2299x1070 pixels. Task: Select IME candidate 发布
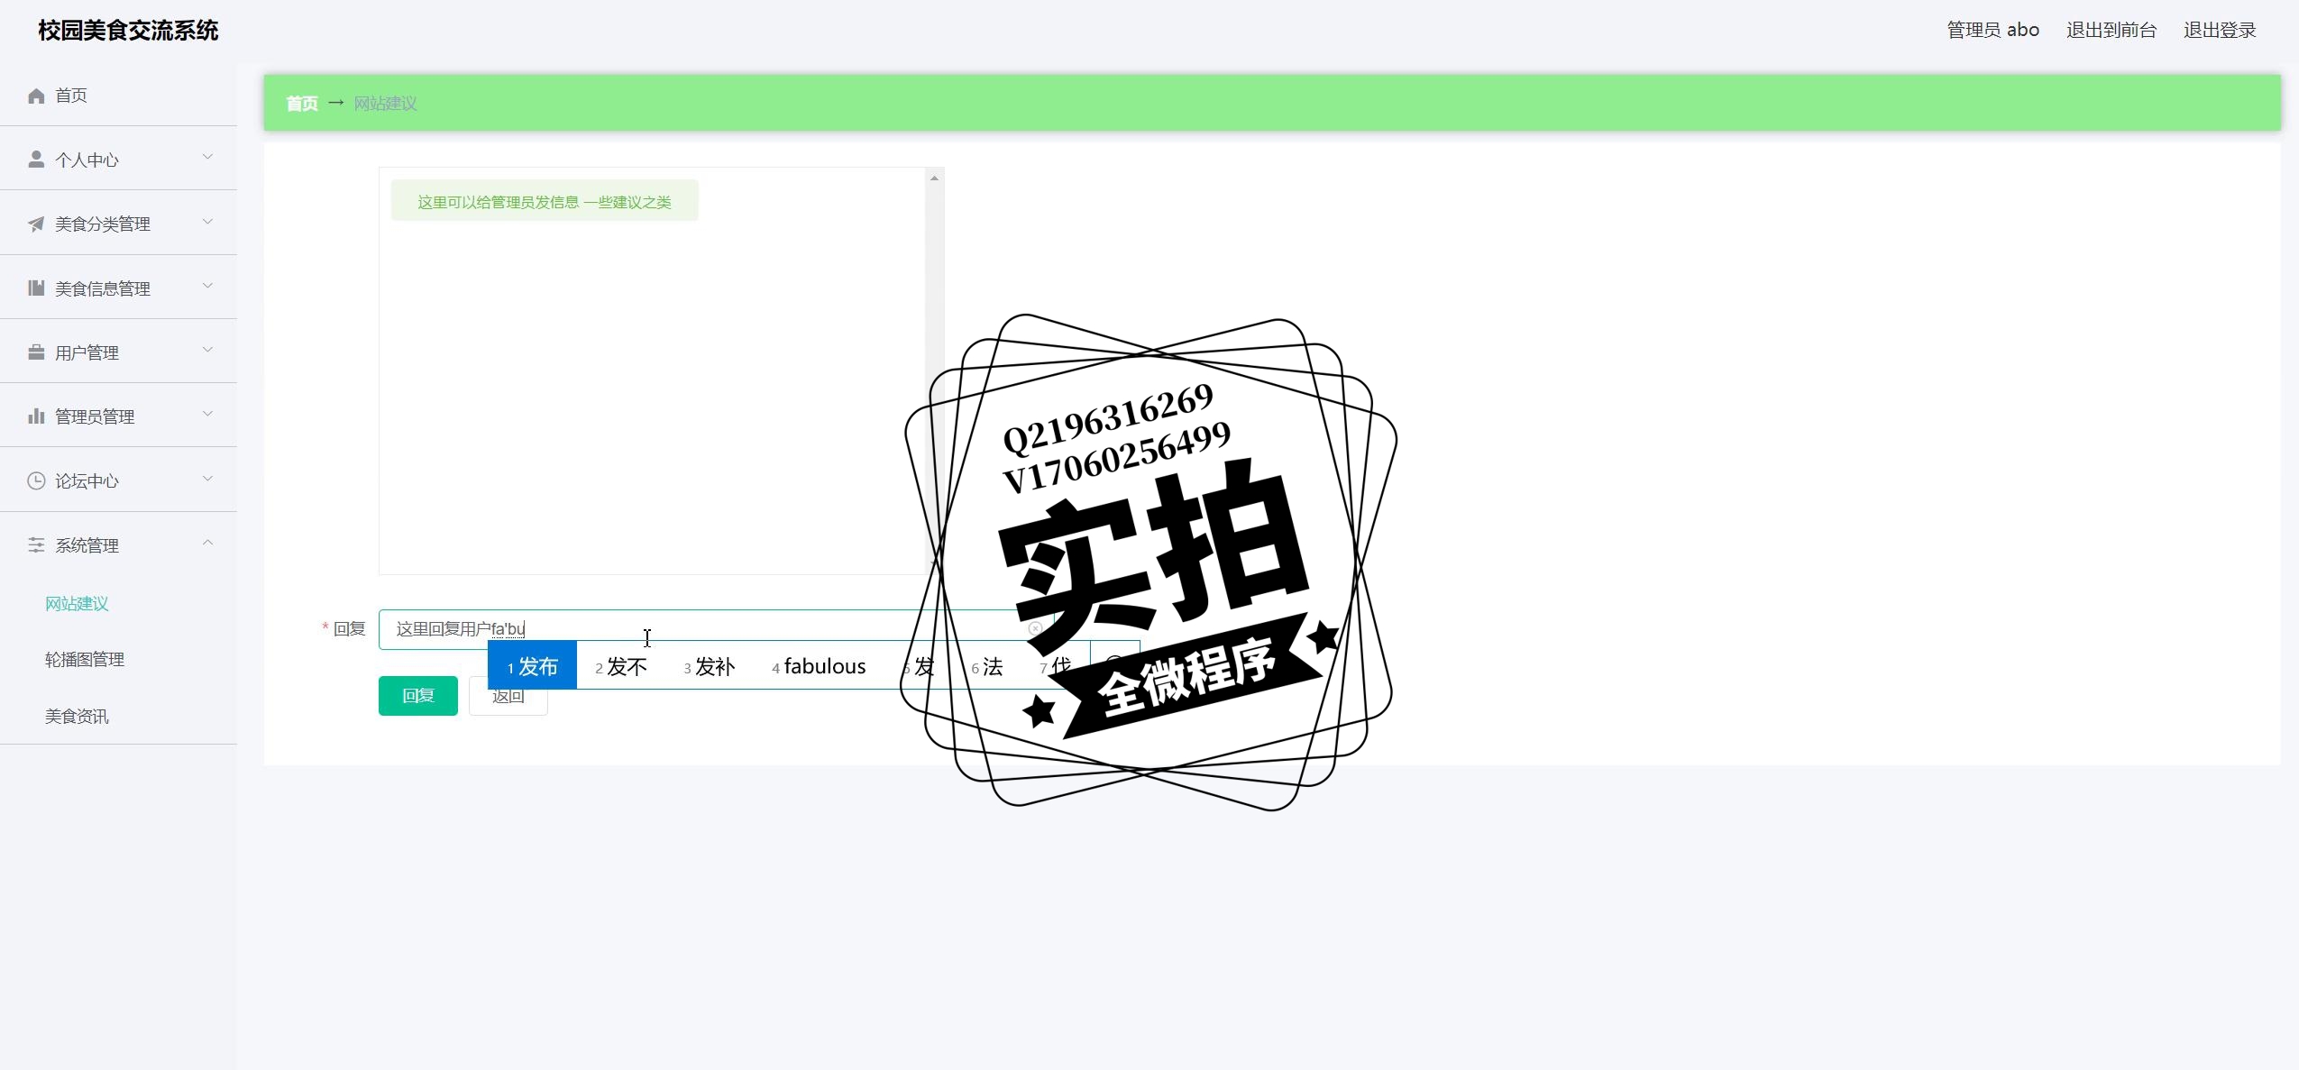[532, 666]
